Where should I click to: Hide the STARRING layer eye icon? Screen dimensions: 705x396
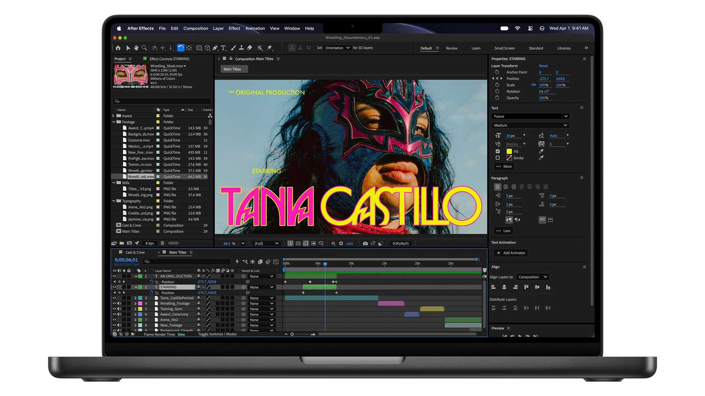pyautogui.click(x=115, y=287)
